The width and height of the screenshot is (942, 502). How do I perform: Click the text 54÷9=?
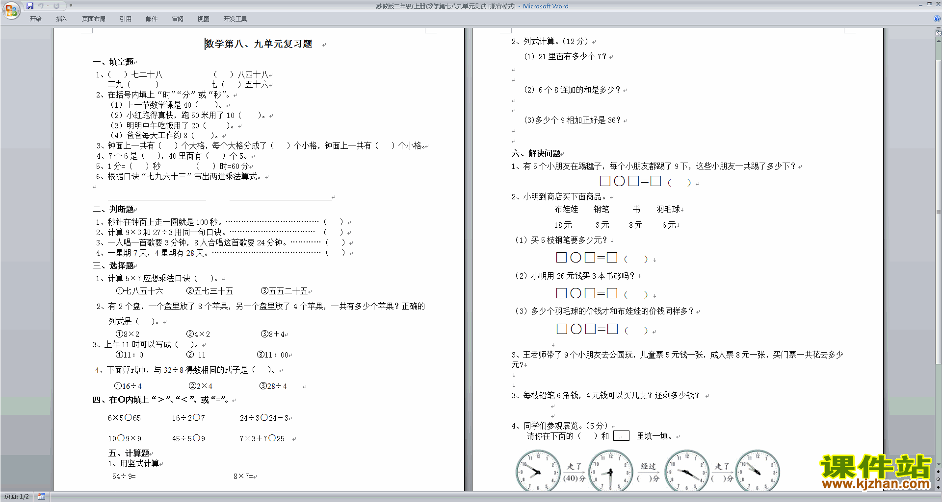tap(124, 476)
